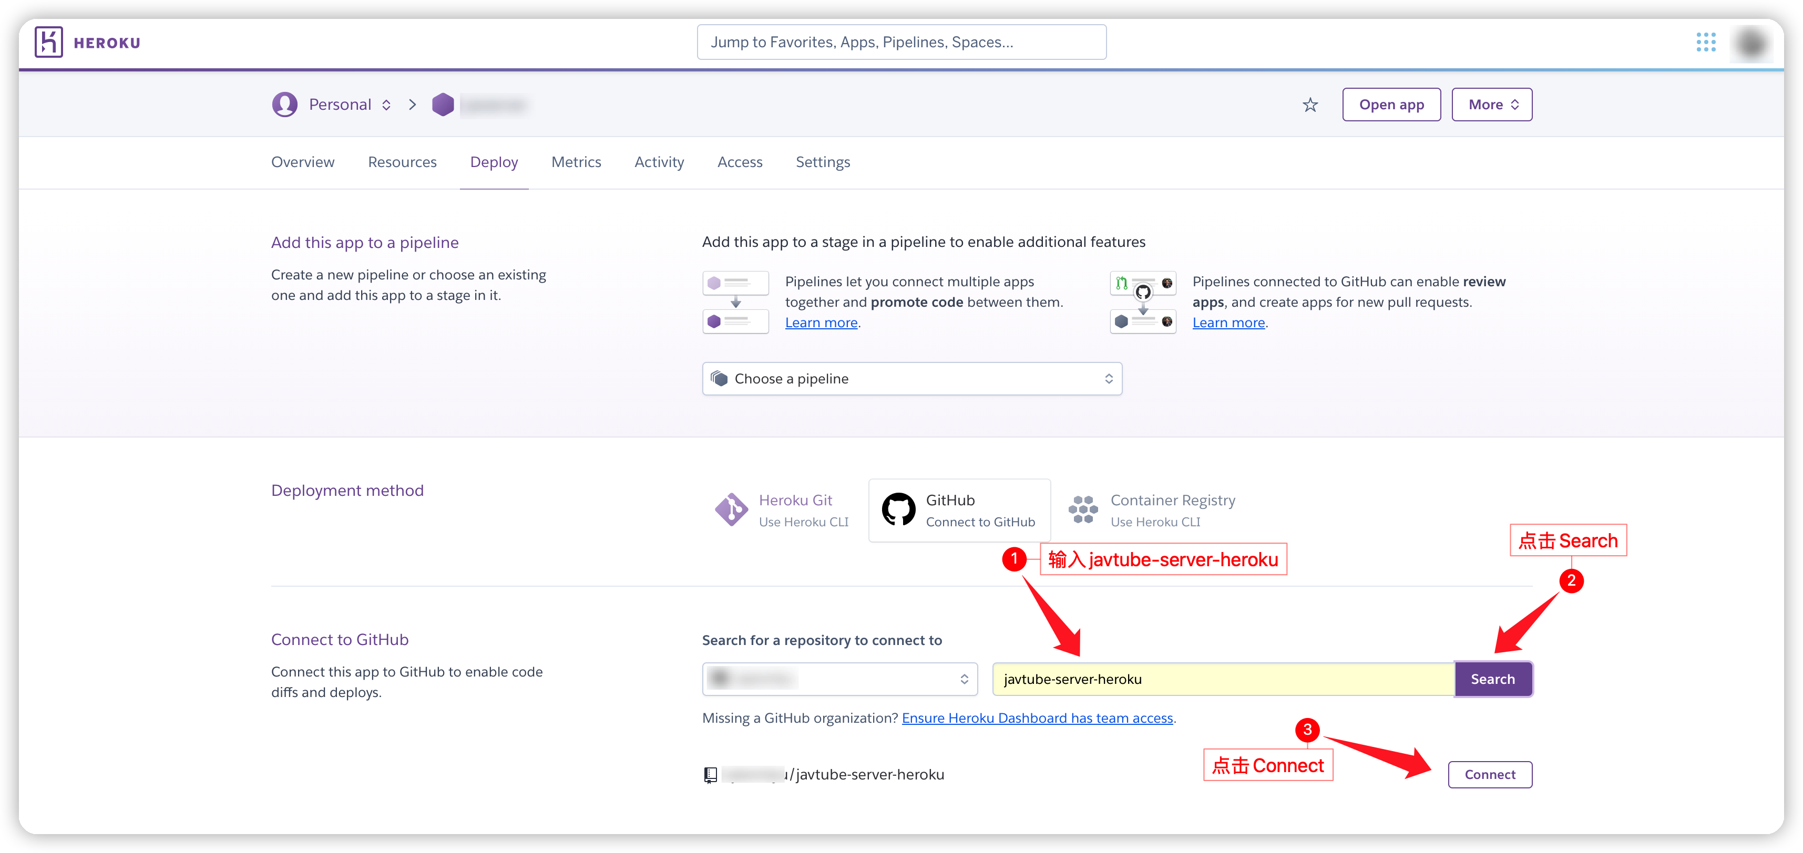Favorite the app with the star icon
1803x853 pixels.
pyautogui.click(x=1309, y=105)
